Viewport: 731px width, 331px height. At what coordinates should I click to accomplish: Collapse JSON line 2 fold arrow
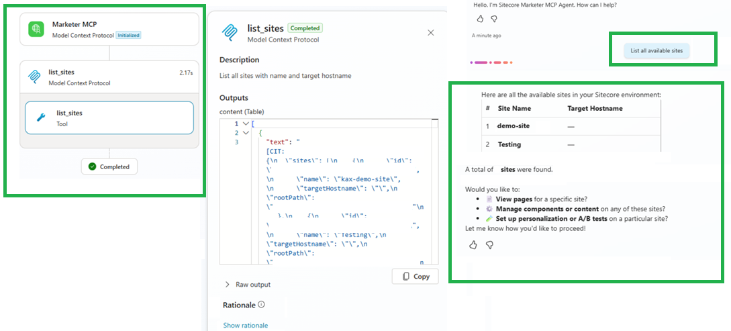coord(246,133)
